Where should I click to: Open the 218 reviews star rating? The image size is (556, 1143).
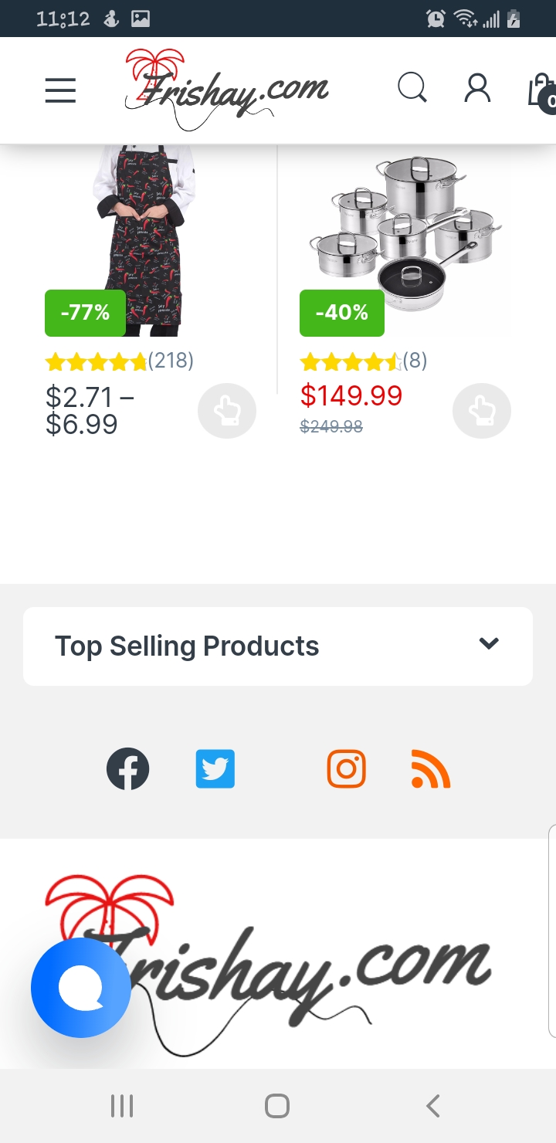120,361
